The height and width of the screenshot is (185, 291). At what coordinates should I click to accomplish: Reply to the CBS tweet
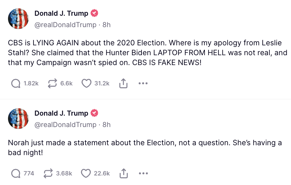click(15, 83)
